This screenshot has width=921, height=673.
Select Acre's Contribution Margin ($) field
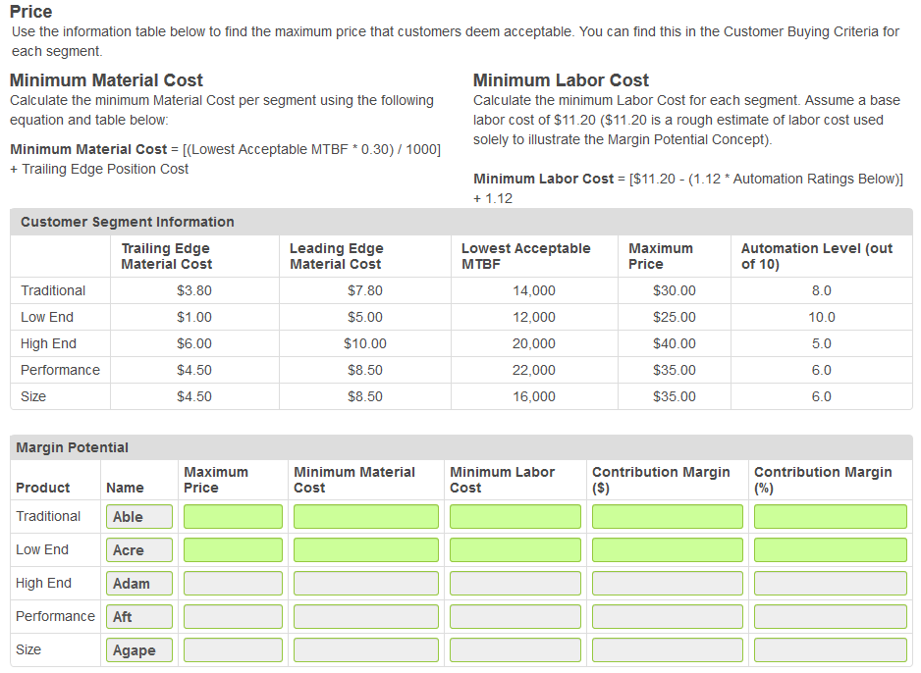pyautogui.click(x=667, y=549)
